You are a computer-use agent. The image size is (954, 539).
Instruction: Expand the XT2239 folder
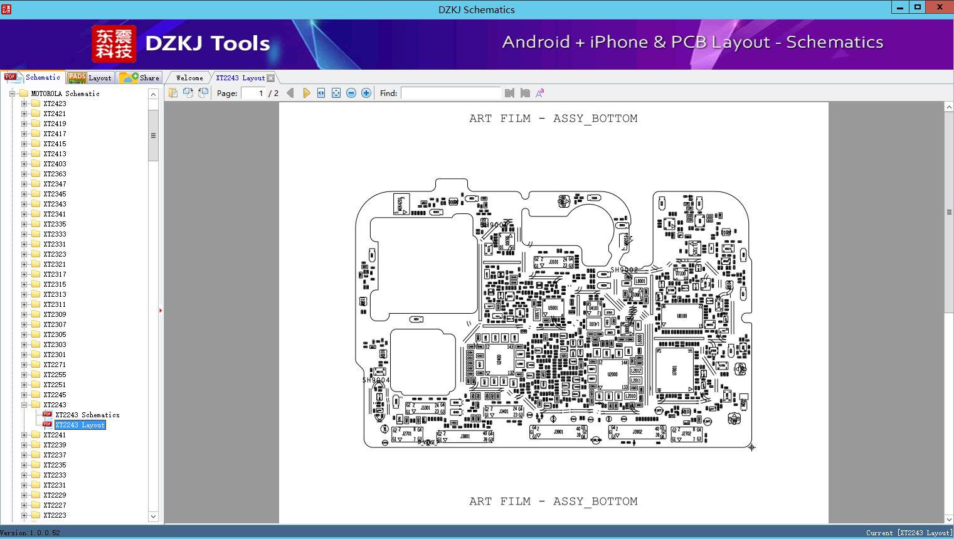click(x=24, y=445)
